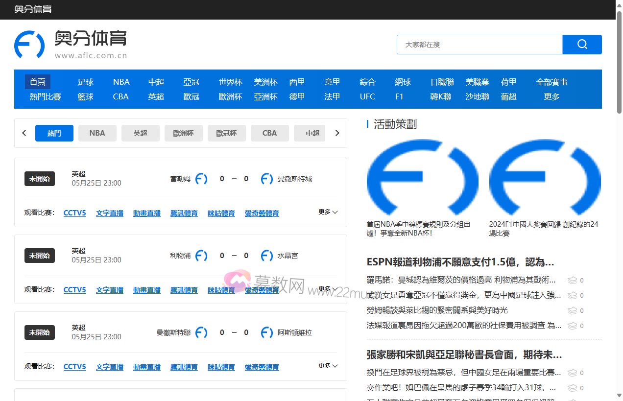Viewport: 623px width, 401px height.
Task: Select 足球 in the top navigation menu
Action: tap(85, 82)
